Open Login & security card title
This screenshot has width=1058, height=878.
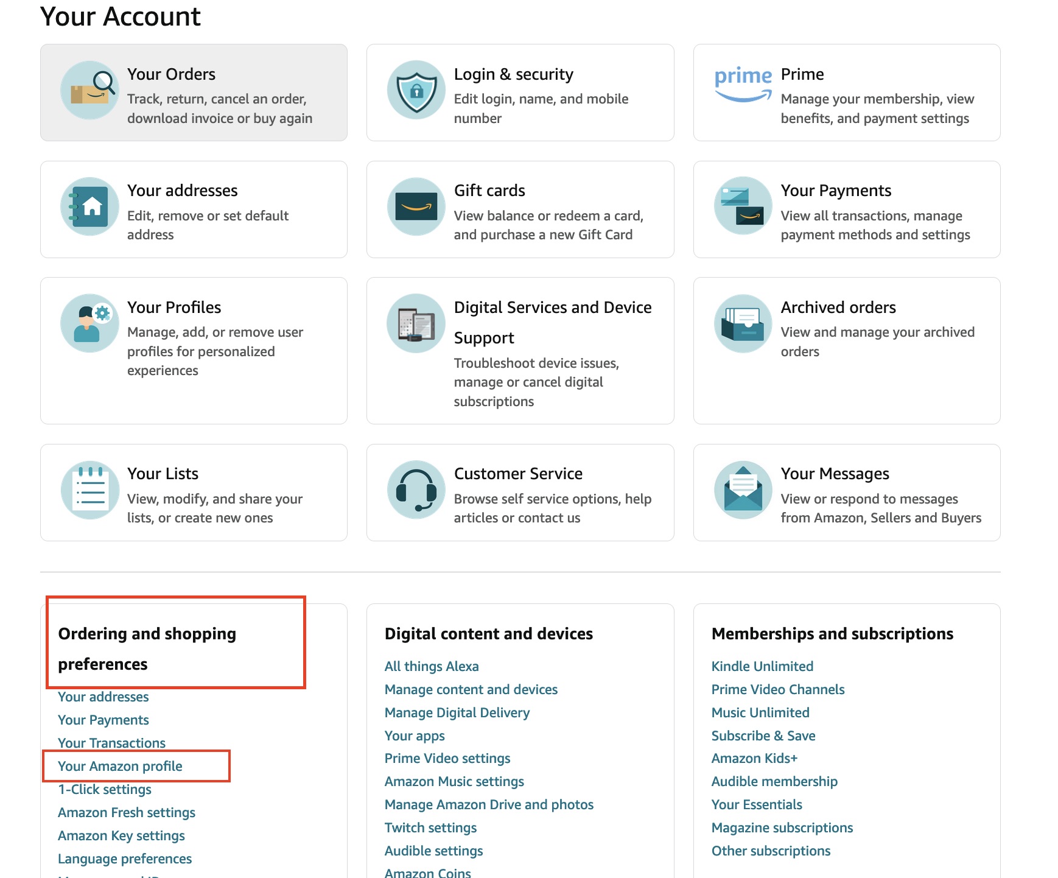513,74
